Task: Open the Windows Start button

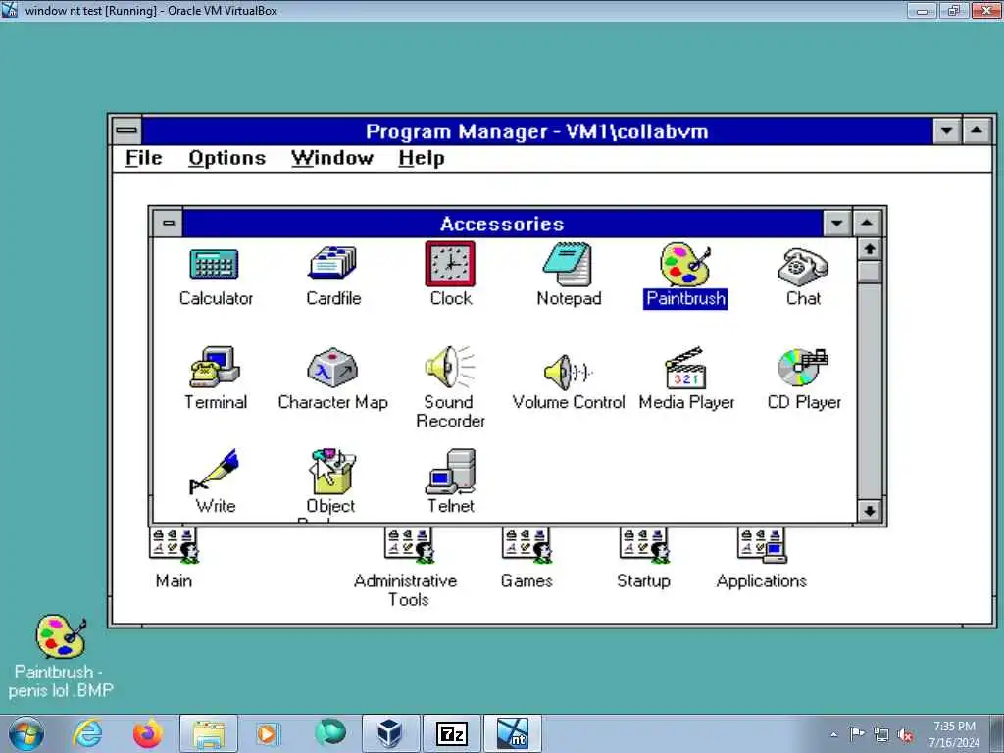Action: point(26,733)
